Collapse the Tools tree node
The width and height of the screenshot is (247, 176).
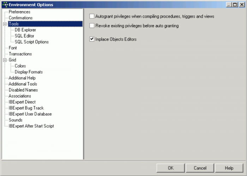[5, 24]
